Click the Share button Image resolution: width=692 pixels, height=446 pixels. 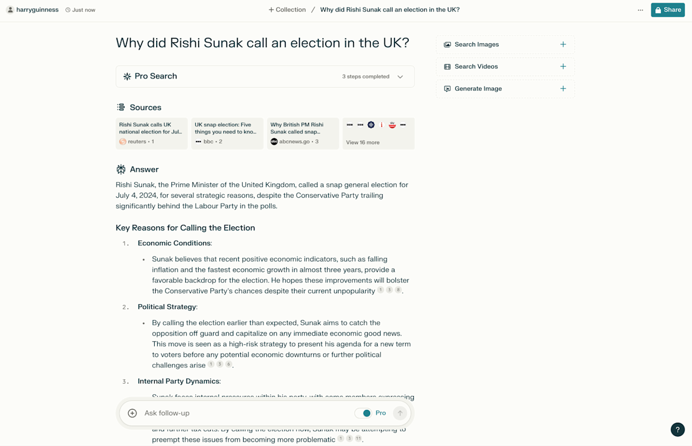point(667,10)
